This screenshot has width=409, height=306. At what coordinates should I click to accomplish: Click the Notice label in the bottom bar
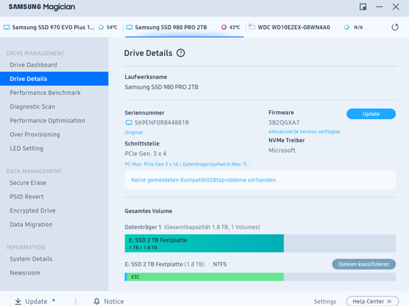coord(114,302)
